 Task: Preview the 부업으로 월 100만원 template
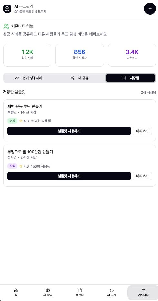[x=142, y=176]
